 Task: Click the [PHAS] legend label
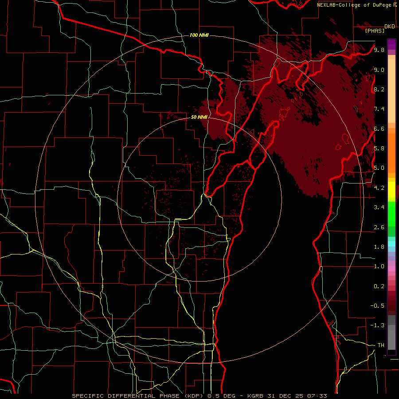pos(375,31)
